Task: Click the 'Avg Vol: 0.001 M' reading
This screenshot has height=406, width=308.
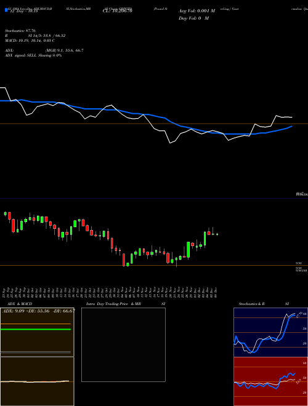Action: click(x=197, y=11)
